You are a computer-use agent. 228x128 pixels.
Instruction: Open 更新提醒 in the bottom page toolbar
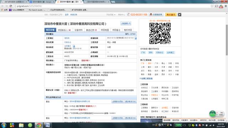(167, 120)
